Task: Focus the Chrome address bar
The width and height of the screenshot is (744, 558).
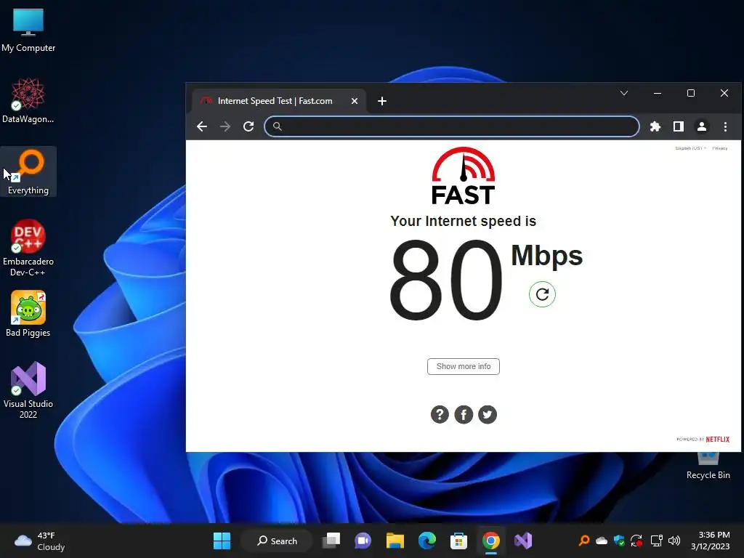Action: [452, 126]
